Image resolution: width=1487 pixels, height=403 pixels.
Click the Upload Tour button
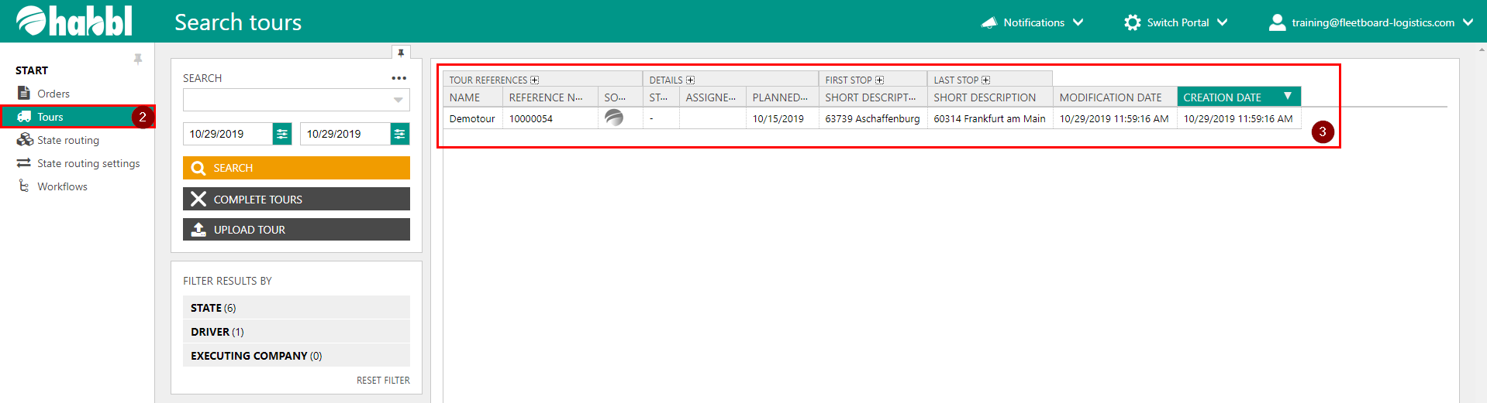coord(296,230)
